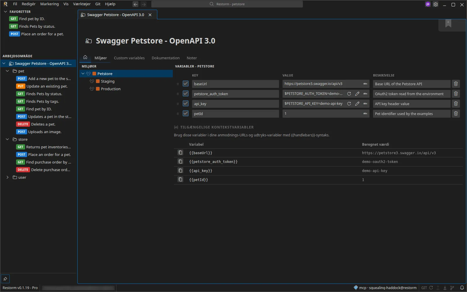Edit the api_key value with pencil icon
The width and height of the screenshot is (467, 292).
(357, 104)
